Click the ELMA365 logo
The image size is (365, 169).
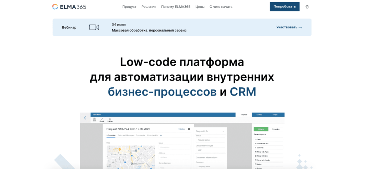click(x=69, y=7)
